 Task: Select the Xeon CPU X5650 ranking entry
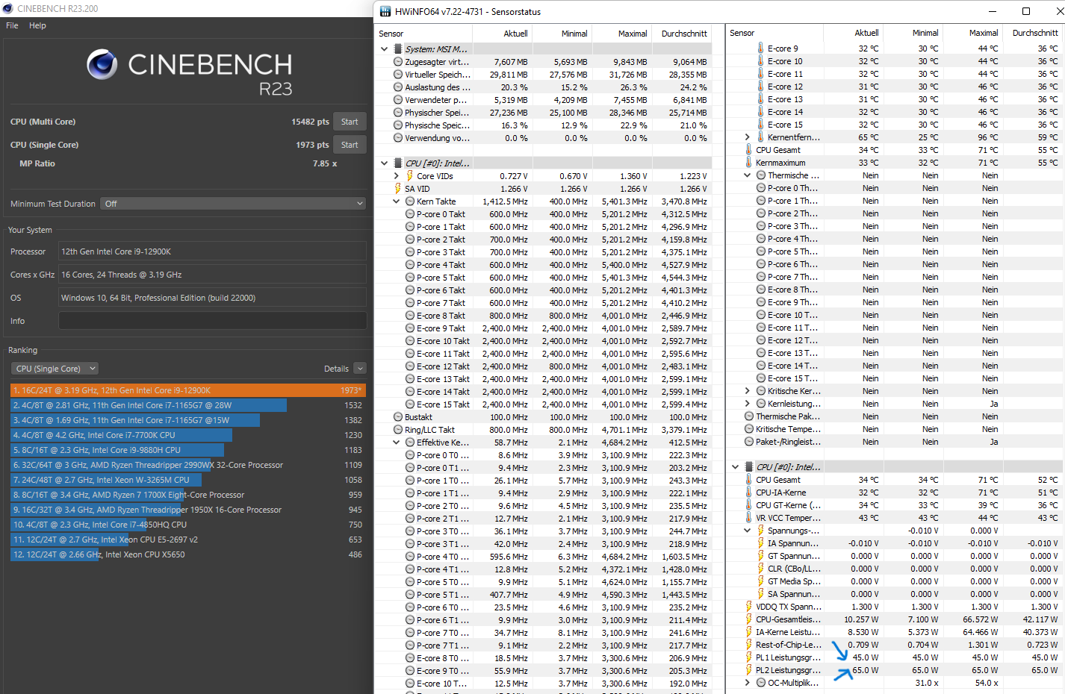[187, 554]
